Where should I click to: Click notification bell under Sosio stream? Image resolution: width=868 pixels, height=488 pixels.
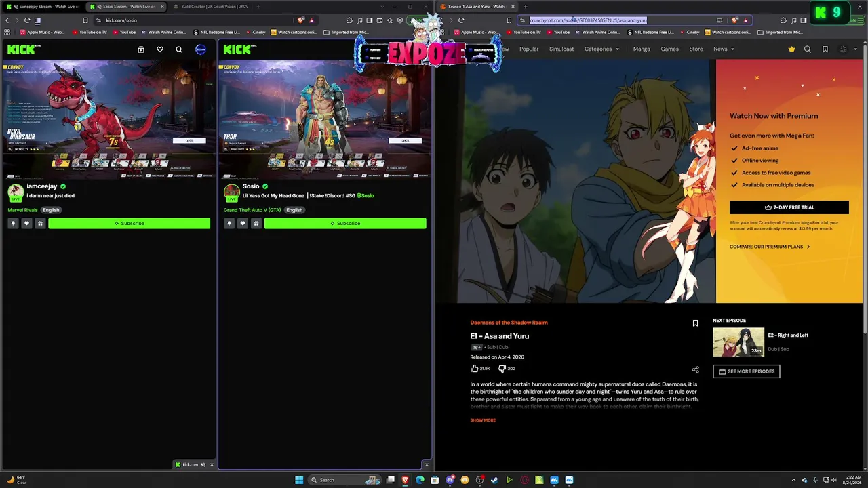tap(229, 223)
